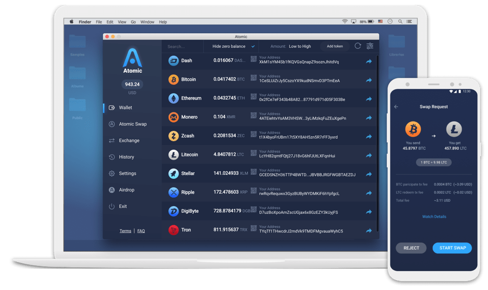Click the Ethereum coin icon

173,98
